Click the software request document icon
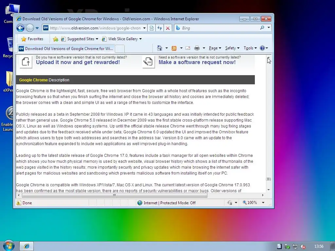Screen dimensions: 335x251 [149, 62]
